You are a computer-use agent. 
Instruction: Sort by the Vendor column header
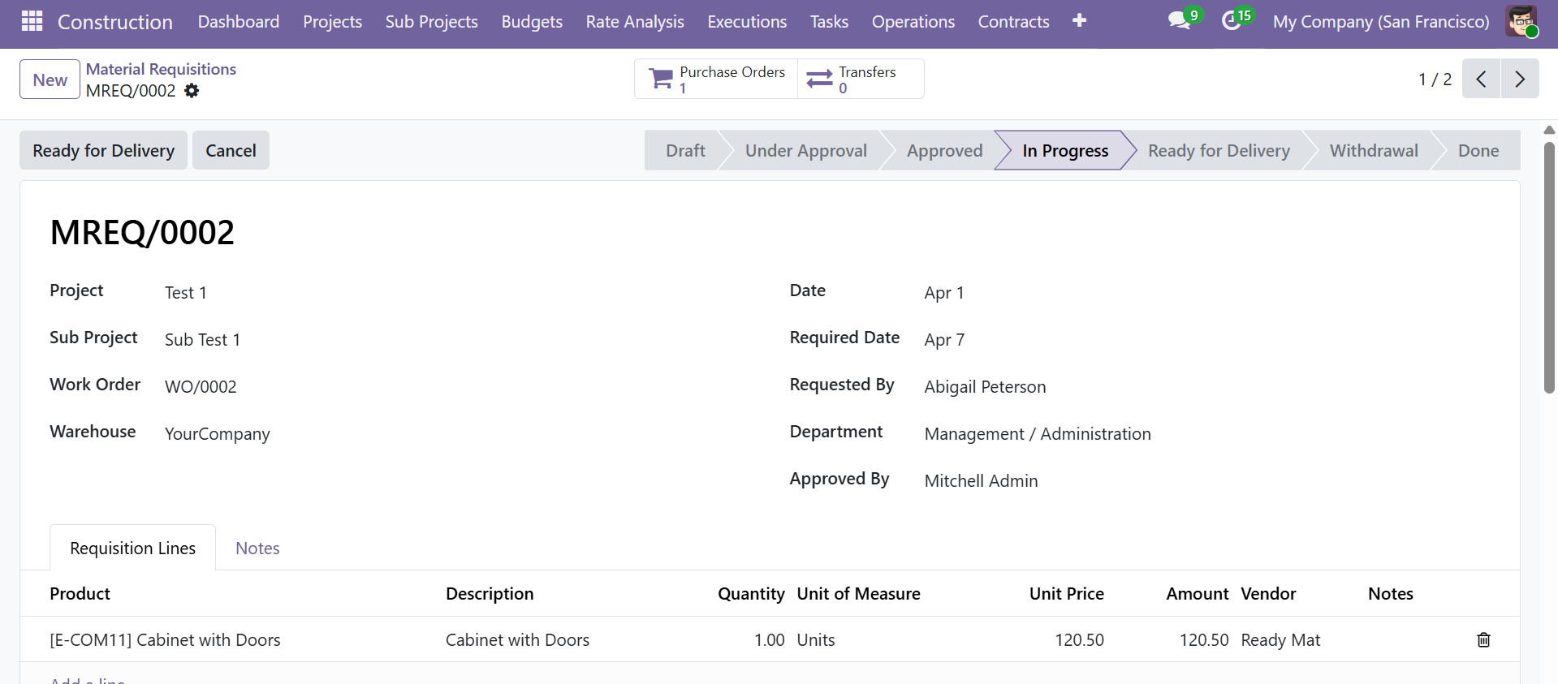coord(1268,593)
